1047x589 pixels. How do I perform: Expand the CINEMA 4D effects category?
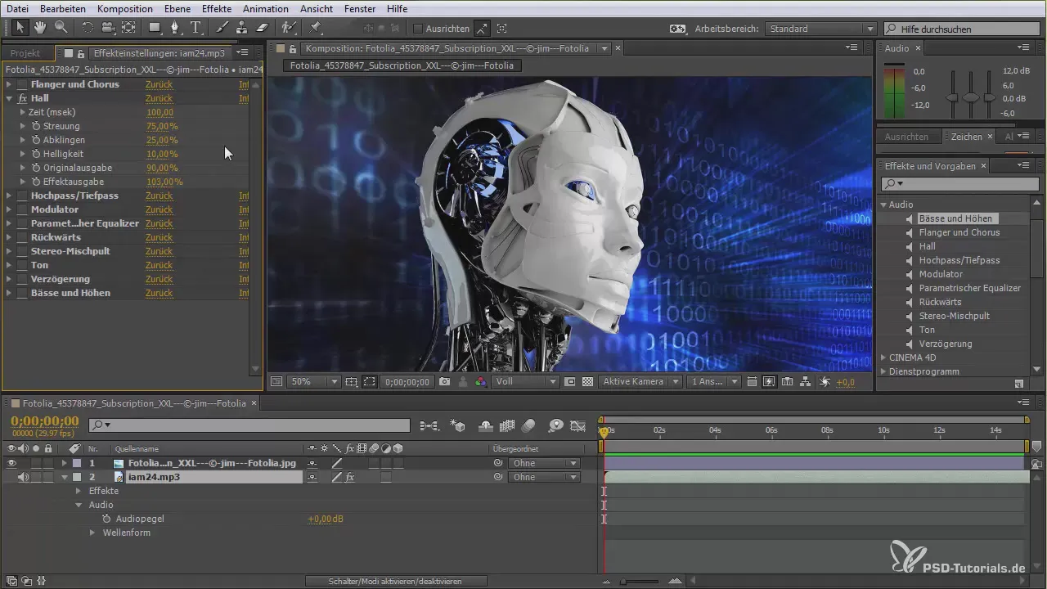coord(883,357)
